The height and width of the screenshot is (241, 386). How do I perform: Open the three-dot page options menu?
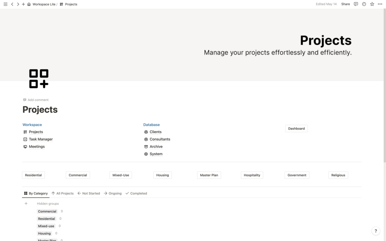click(x=380, y=4)
